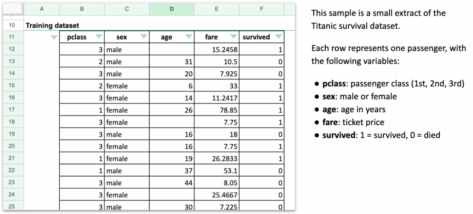
Task: Select the age cell with value 44
Action: click(x=172, y=182)
